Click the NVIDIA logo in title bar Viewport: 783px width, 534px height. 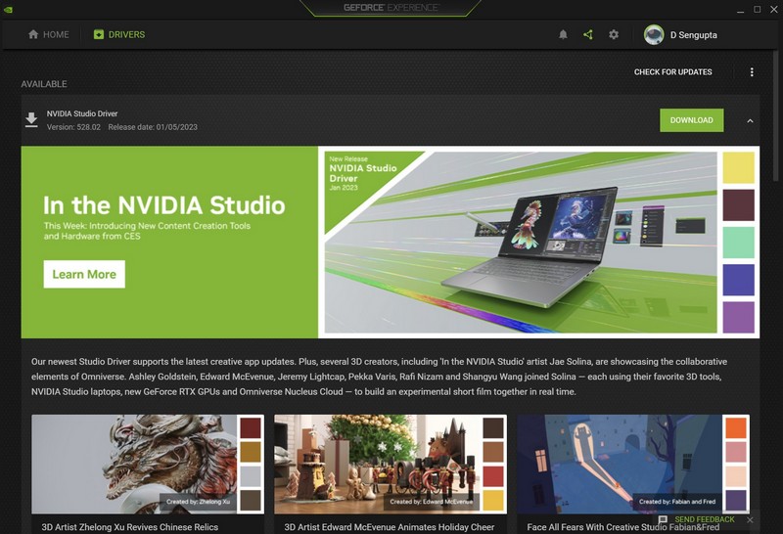pyautogui.click(x=8, y=9)
